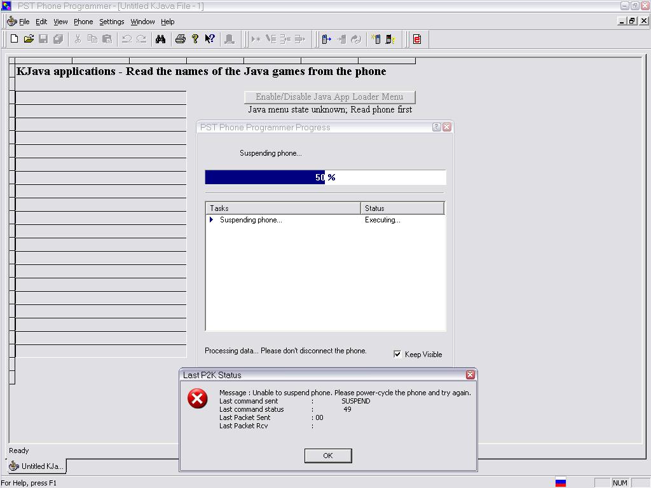Open the Phone menu

pos(83,22)
